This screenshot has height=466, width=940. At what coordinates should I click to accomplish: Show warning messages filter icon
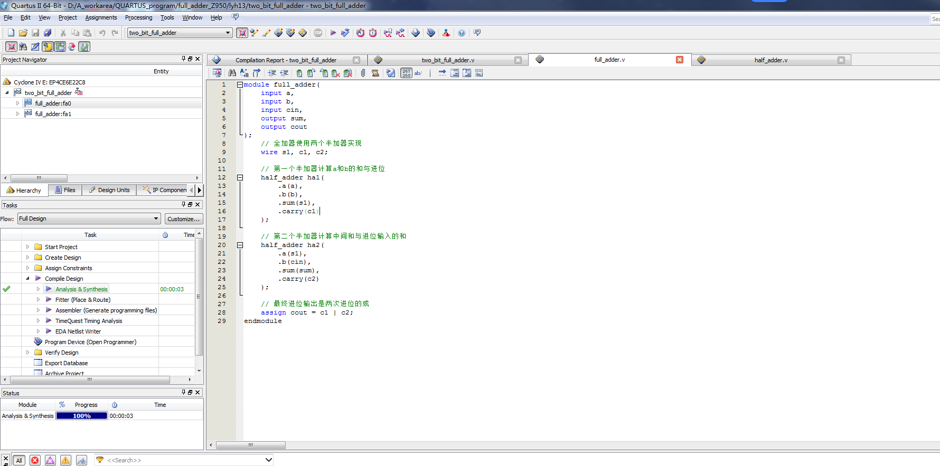click(x=65, y=460)
